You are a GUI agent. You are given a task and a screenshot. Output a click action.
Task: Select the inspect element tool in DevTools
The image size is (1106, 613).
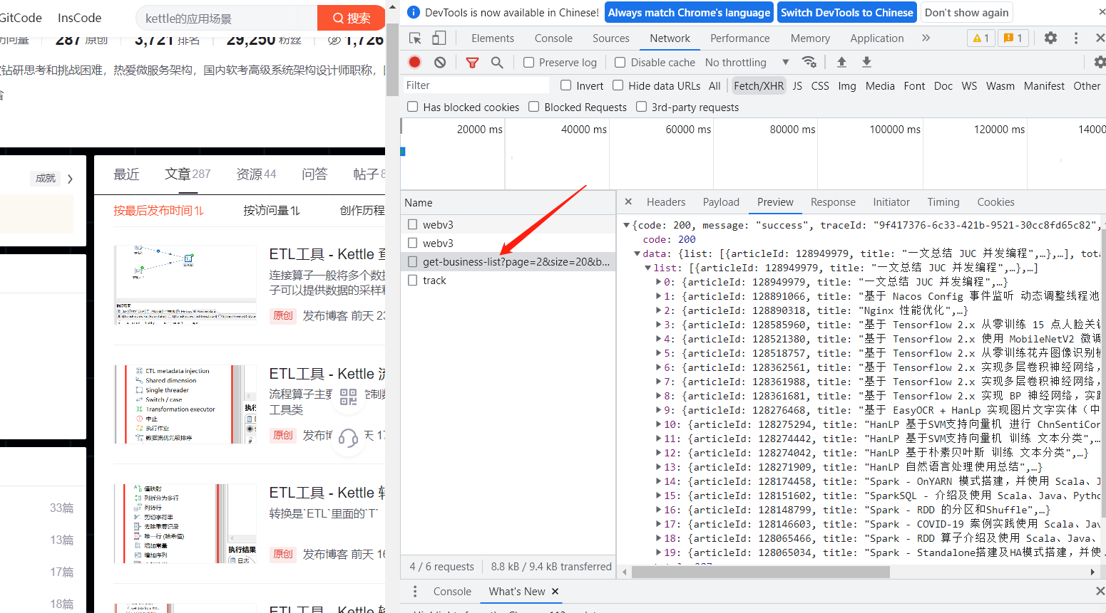click(x=415, y=38)
